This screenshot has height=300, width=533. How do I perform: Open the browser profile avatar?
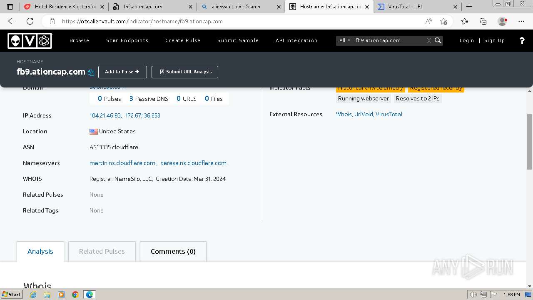[502, 21]
